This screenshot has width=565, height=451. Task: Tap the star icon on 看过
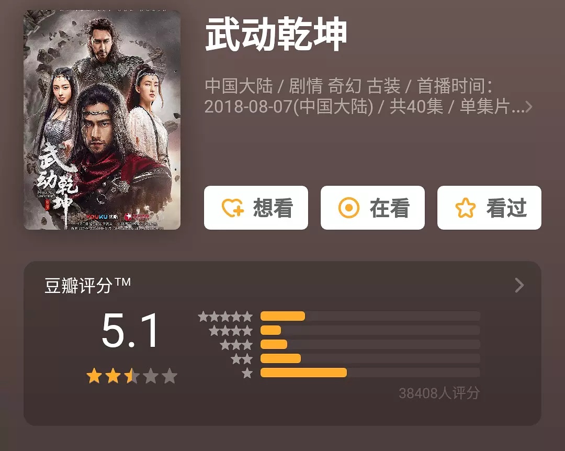coord(465,208)
